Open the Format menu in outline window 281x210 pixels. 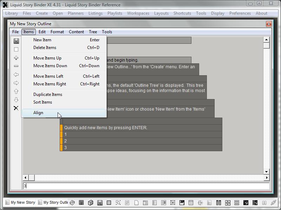[57, 32]
